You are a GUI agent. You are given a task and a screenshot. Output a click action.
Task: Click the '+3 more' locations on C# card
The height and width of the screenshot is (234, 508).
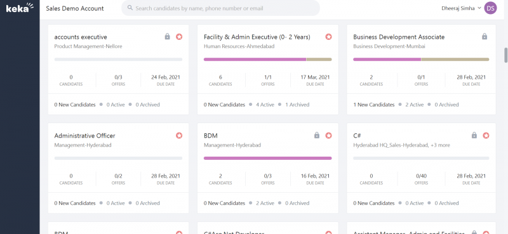click(440, 145)
